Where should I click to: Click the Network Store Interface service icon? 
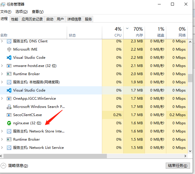[9, 131]
